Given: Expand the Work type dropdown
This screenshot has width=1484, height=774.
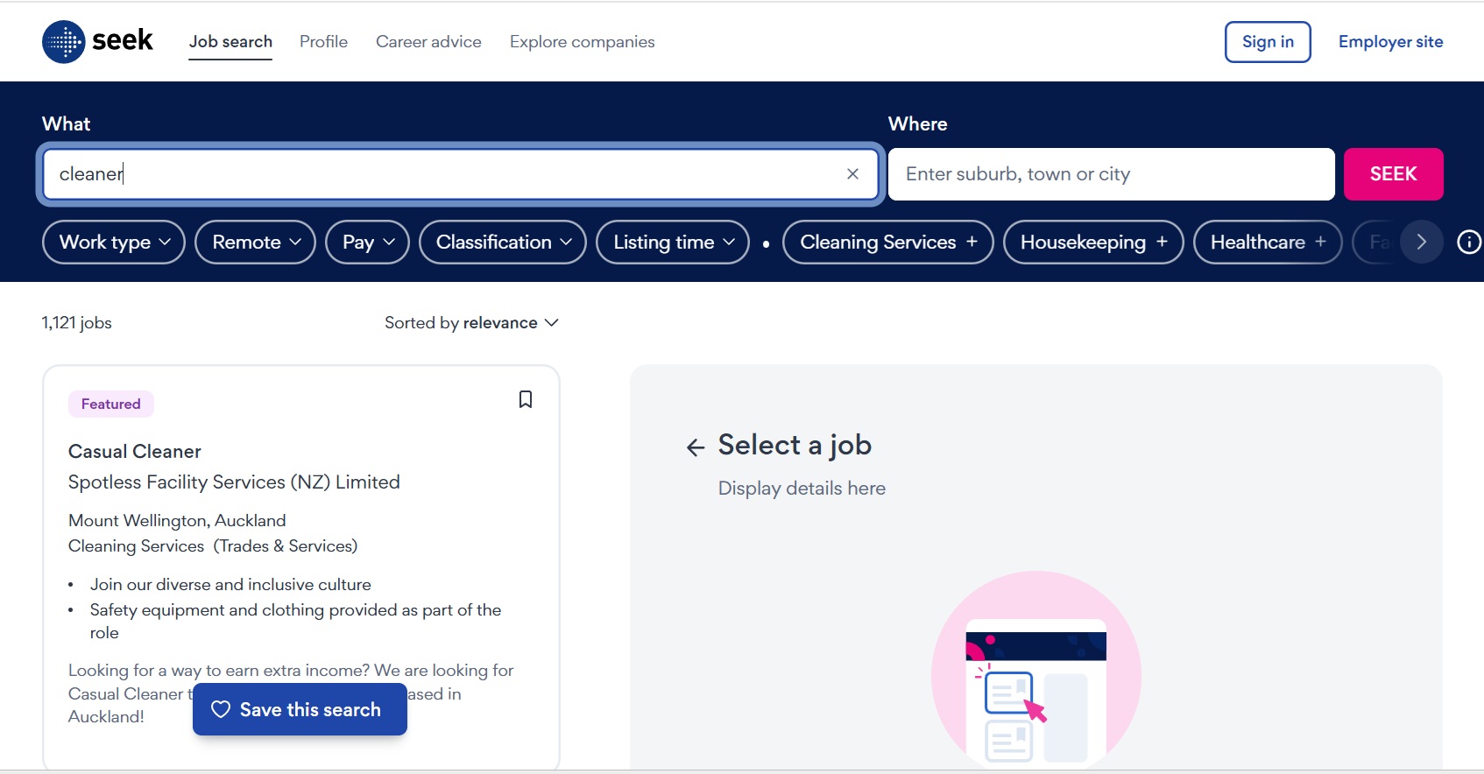Looking at the screenshot, I should pyautogui.click(x=114, y=243).
